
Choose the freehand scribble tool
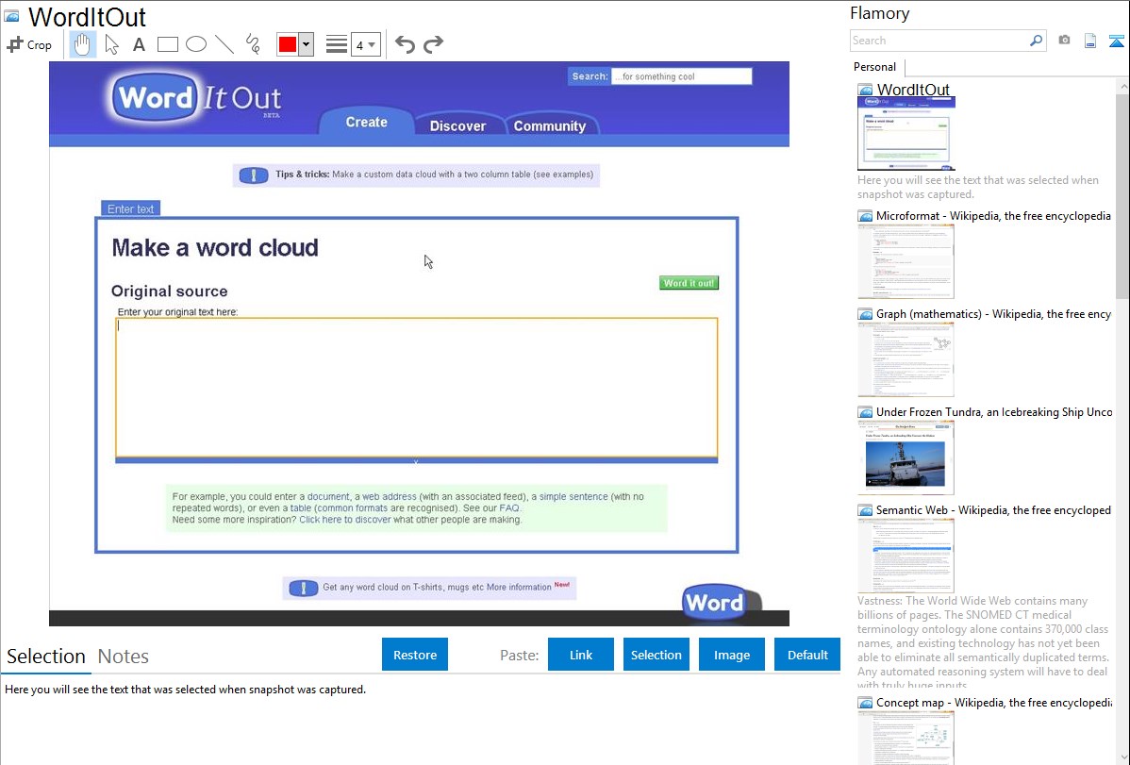(x=253, y=44)
